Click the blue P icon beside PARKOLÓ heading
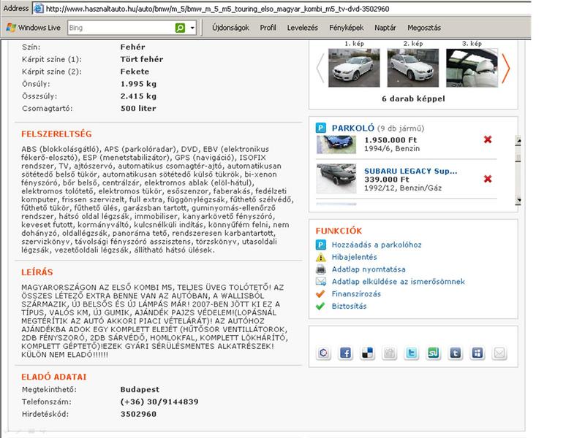The image size is (585, 438). [321, 128]
